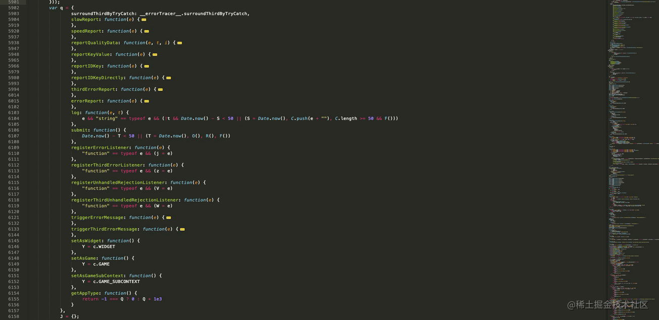Expand the triggerErrorMessage folded block icon
The width and height of the screenshot is (659, 320).
coord(168,218)
